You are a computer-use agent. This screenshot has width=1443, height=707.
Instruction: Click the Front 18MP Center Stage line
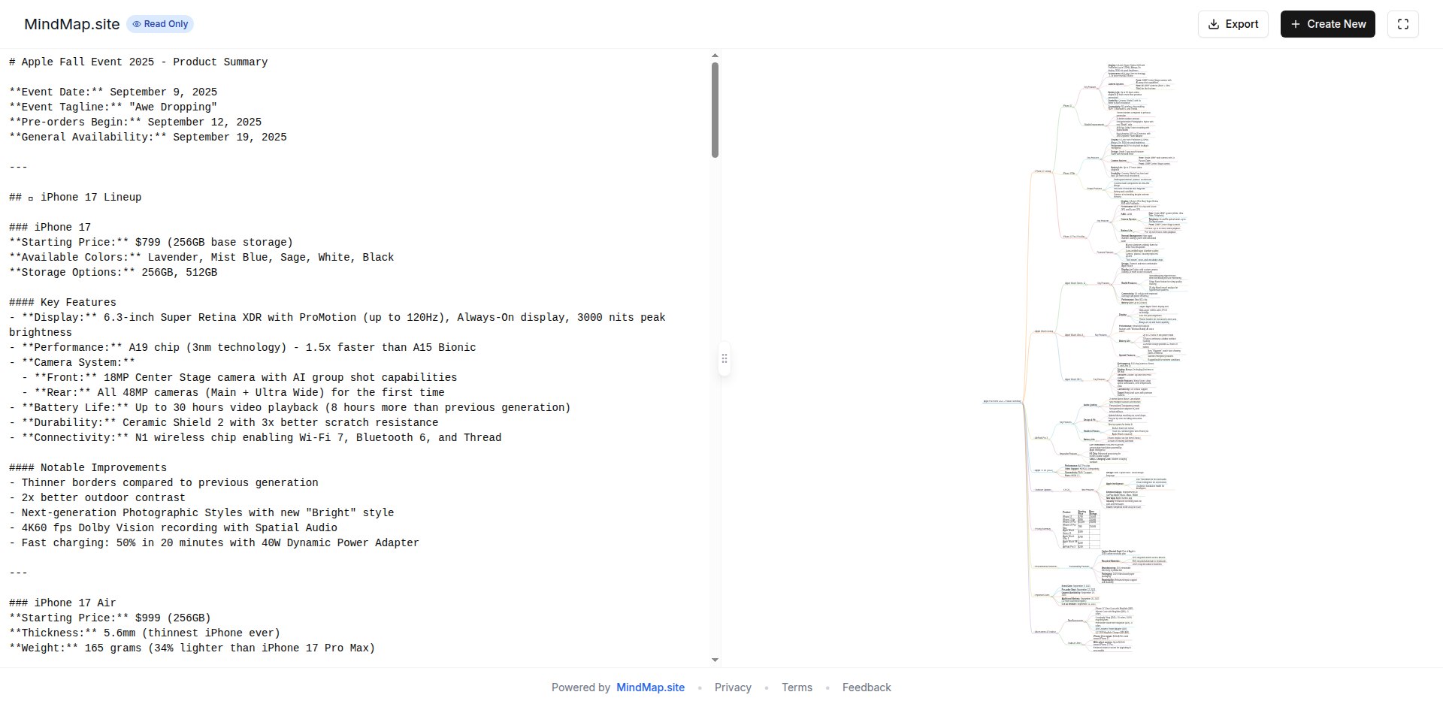click(240, 377)
